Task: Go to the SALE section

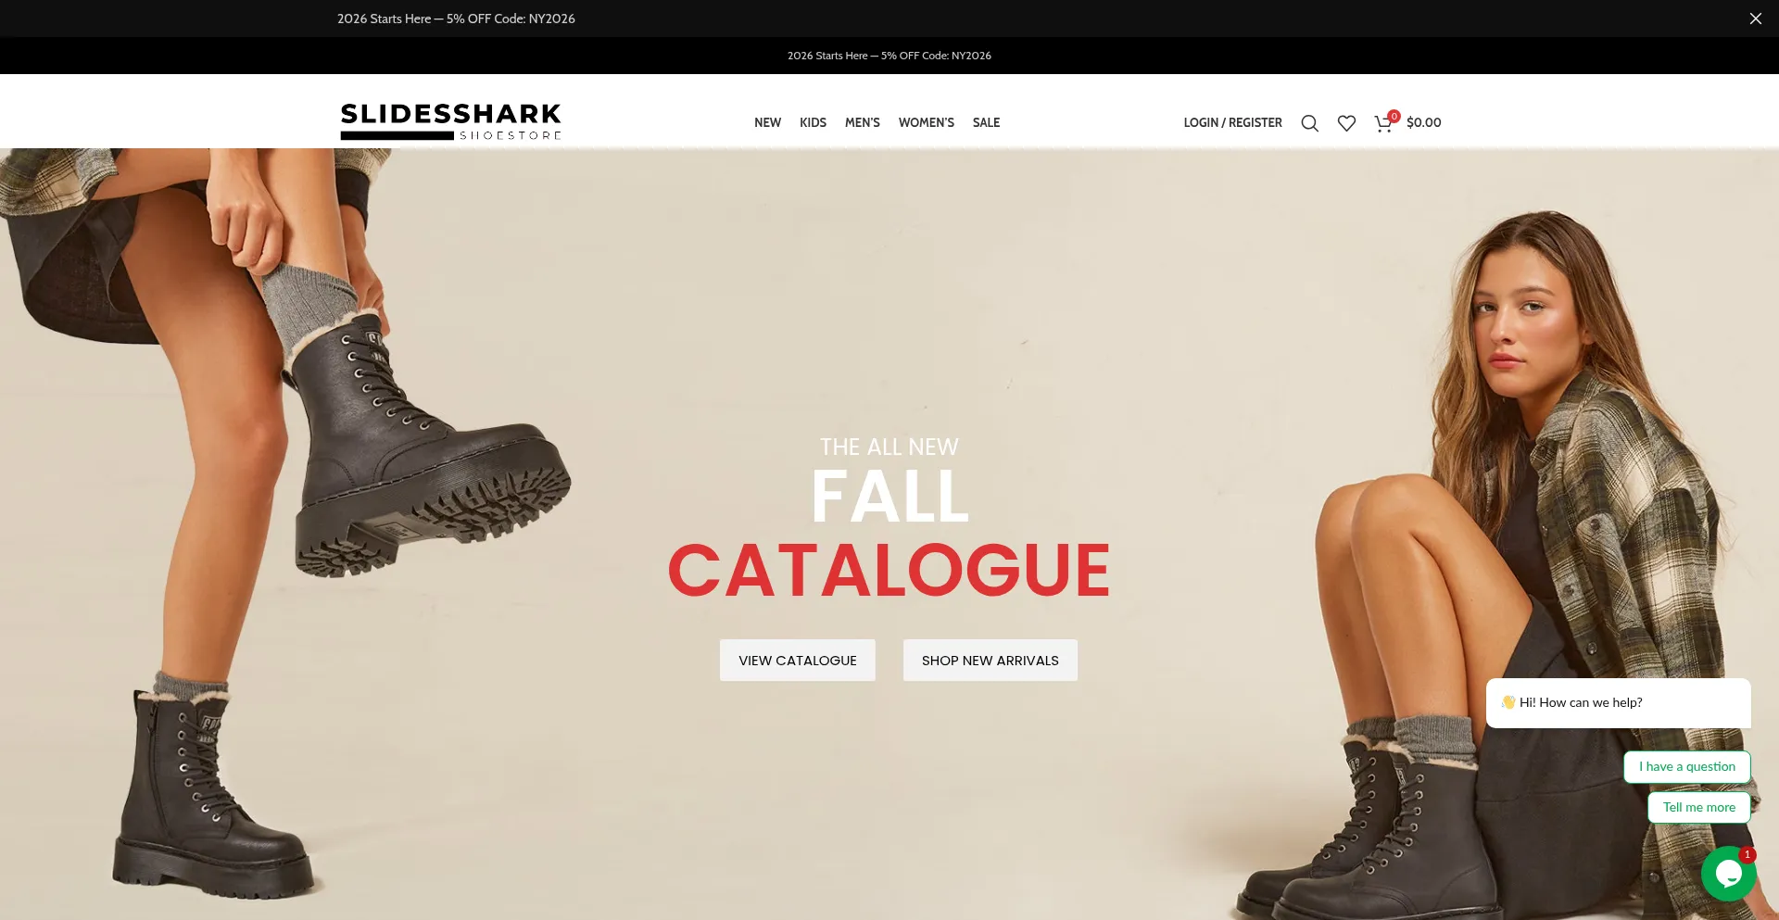Action: [x=986, y=122]
